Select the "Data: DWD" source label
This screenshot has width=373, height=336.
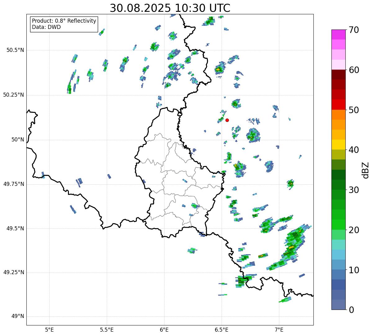point(46,27)
